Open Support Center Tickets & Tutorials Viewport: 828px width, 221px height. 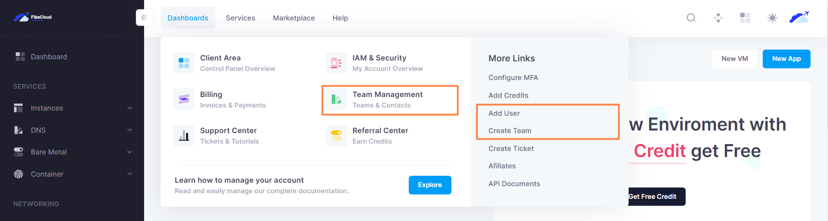229,136
